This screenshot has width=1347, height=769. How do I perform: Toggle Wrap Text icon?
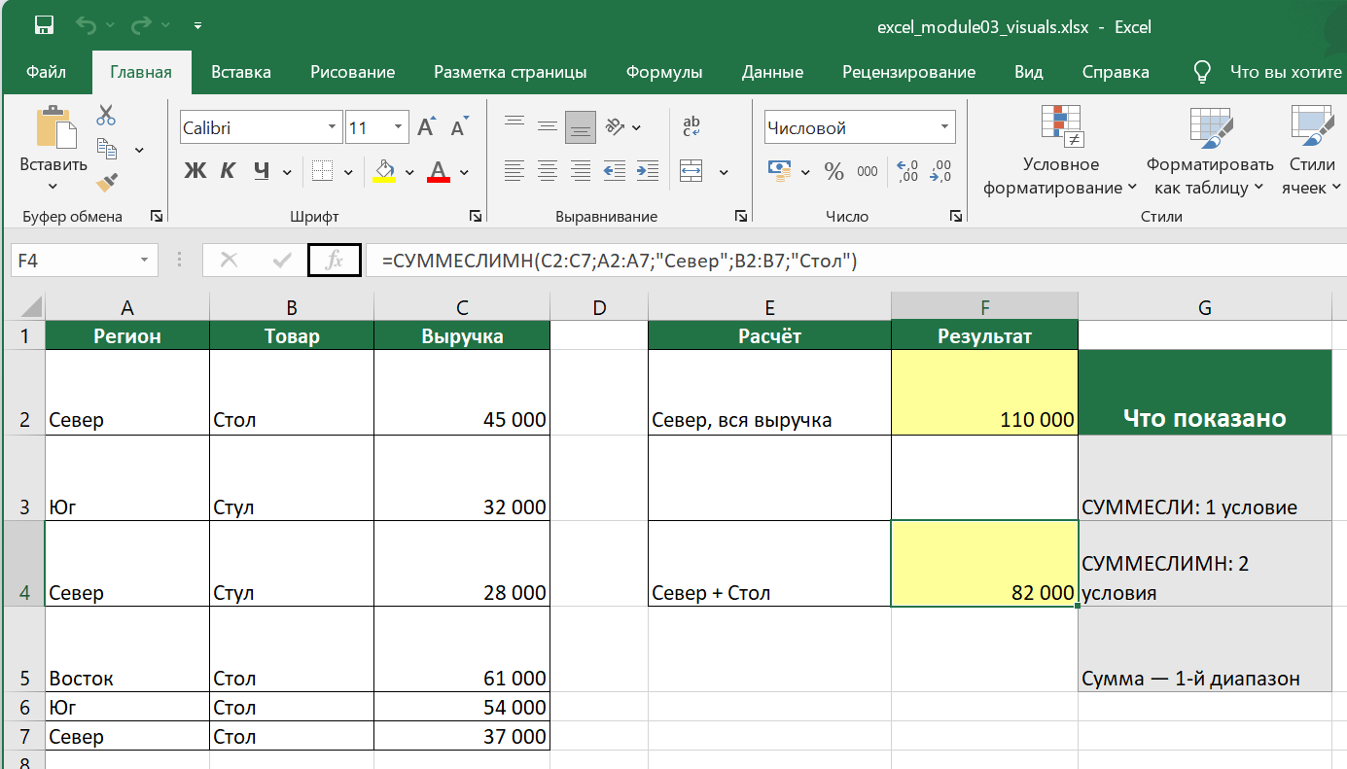691,126
